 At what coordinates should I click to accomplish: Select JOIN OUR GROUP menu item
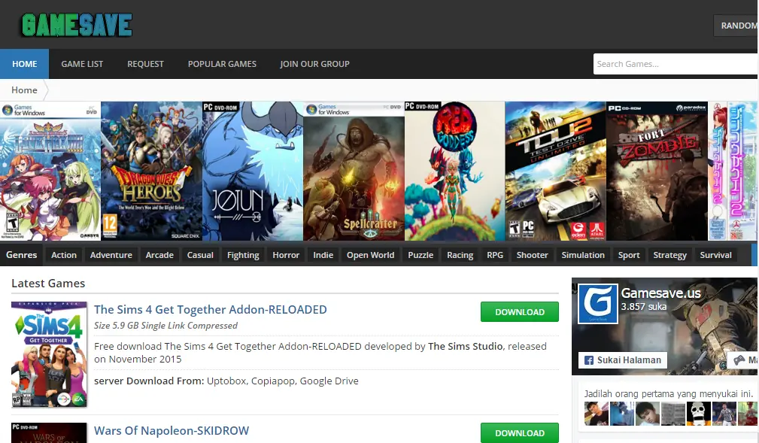[x=314, y=64]
